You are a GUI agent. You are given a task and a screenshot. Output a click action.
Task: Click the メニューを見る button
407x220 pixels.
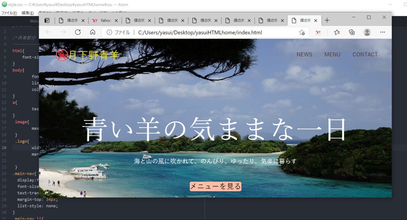pos(215,186)
